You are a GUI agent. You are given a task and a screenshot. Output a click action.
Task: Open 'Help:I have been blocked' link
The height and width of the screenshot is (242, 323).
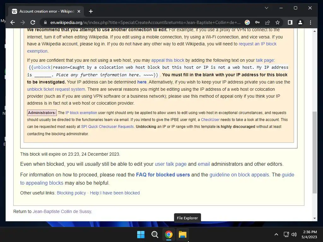click(x=115, y=193)
